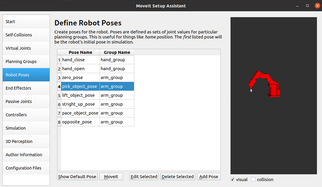Select the zero_pose entry

(80, 78)
